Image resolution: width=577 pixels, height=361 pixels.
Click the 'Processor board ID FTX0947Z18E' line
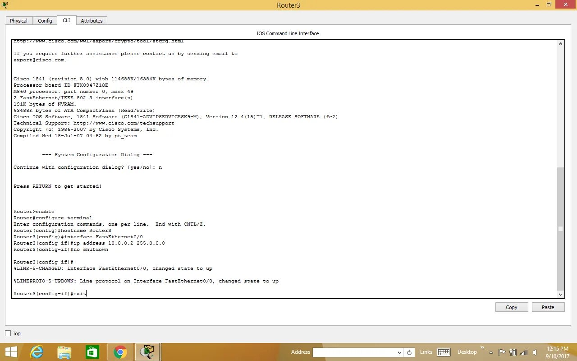[61, 85]
